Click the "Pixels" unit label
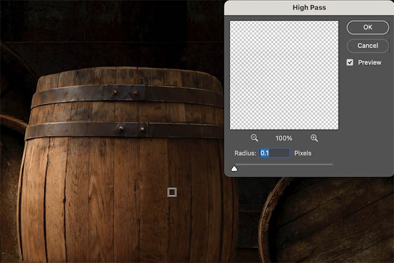Viewport: 394px width, 263px height. tap(303, 153)
